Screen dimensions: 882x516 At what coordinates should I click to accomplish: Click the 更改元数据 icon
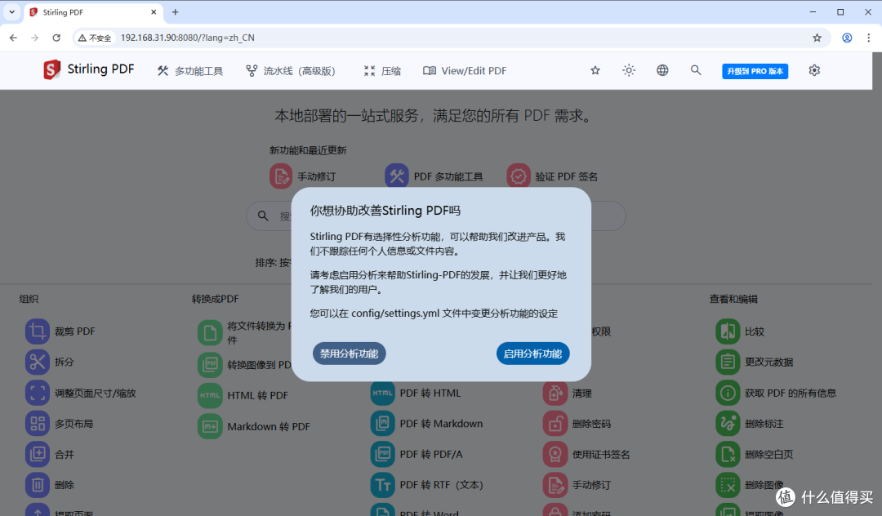pos(728,362)
